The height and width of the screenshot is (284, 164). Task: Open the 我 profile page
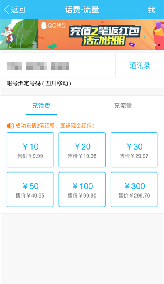151,10
